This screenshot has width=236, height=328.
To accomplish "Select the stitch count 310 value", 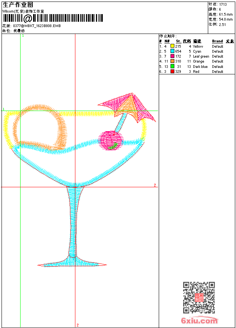I will point(178,61).
